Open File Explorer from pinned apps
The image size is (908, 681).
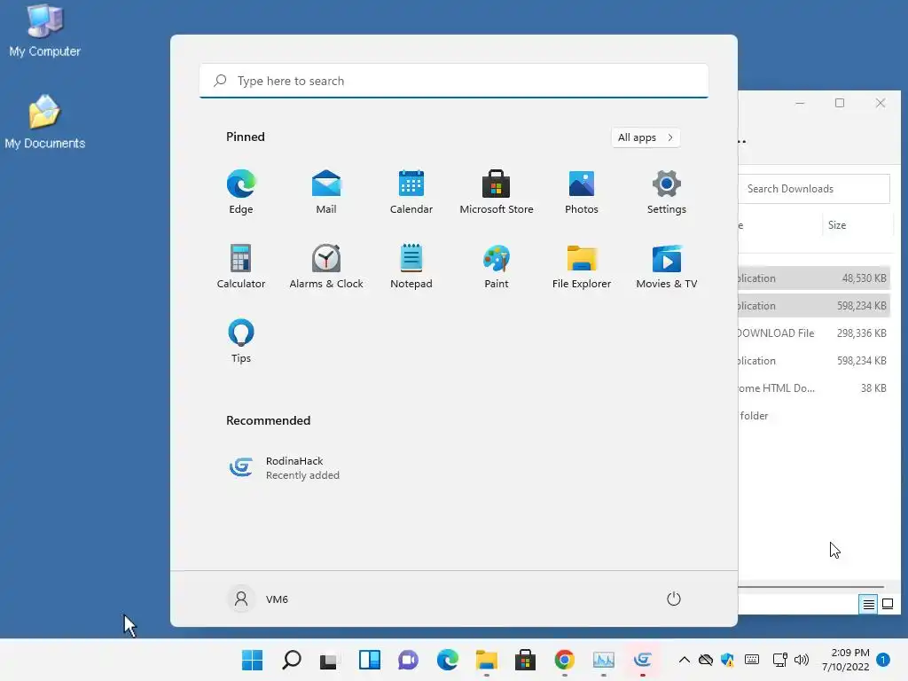[582, 266]
